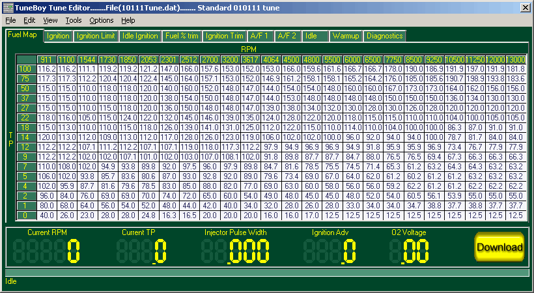534x293 pixels.
Task: Select cell 198.9 in the 11250 column
Action: click(475, 79)
